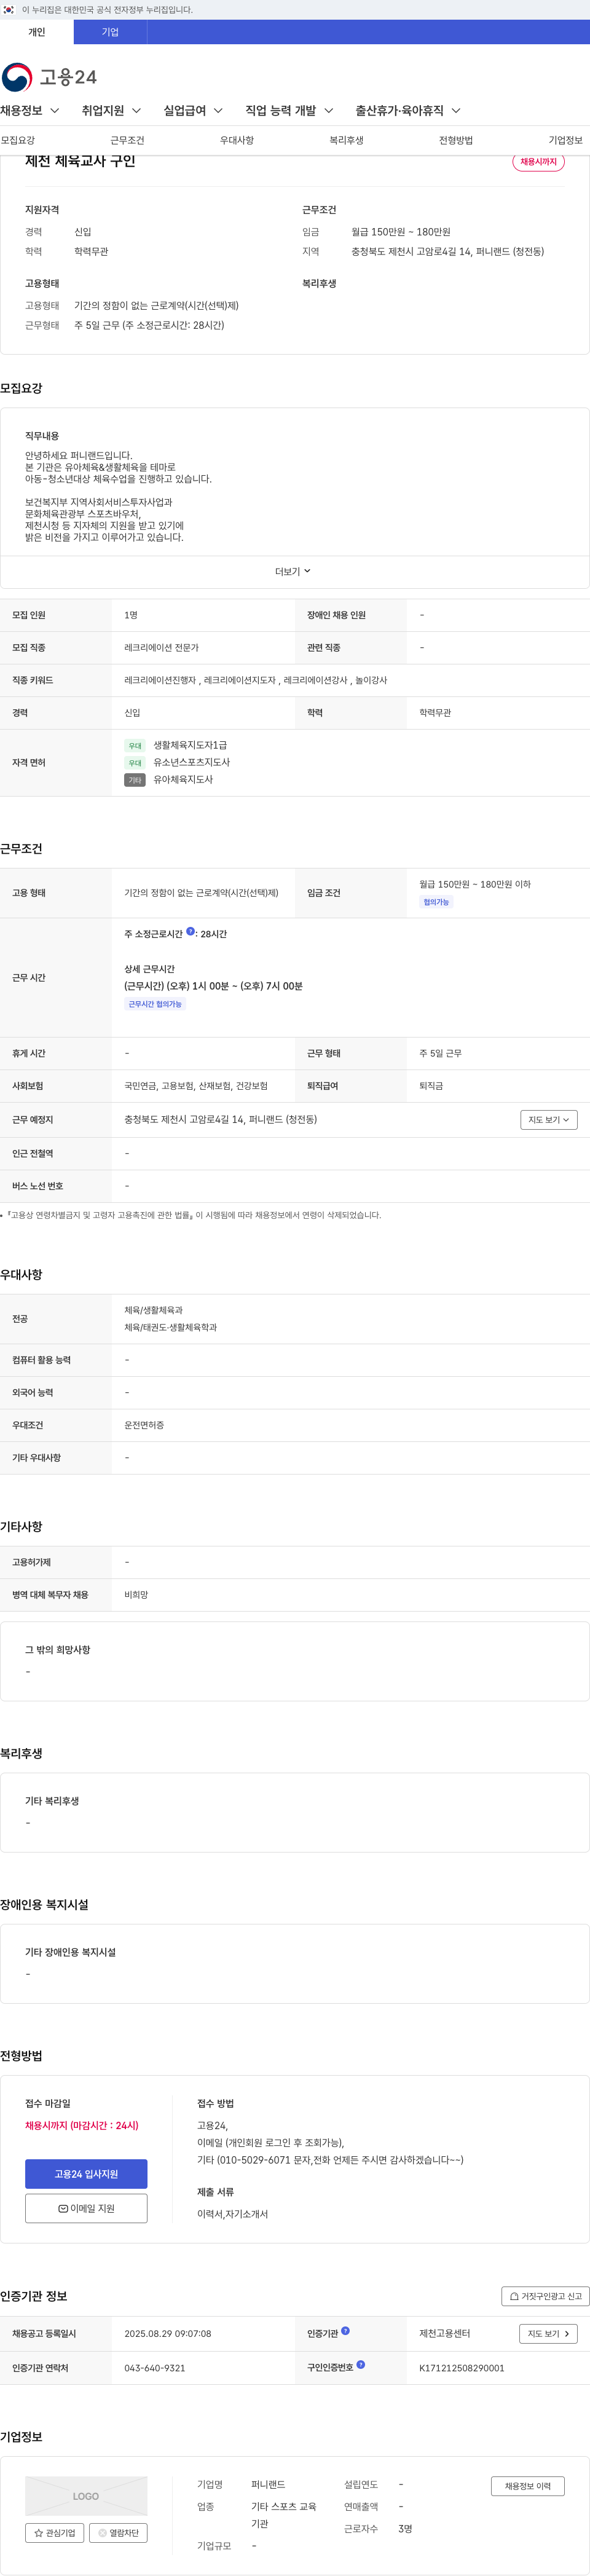Click the 고용24 logo
The height and width of the screenshot is (2576, 590).
49,77
